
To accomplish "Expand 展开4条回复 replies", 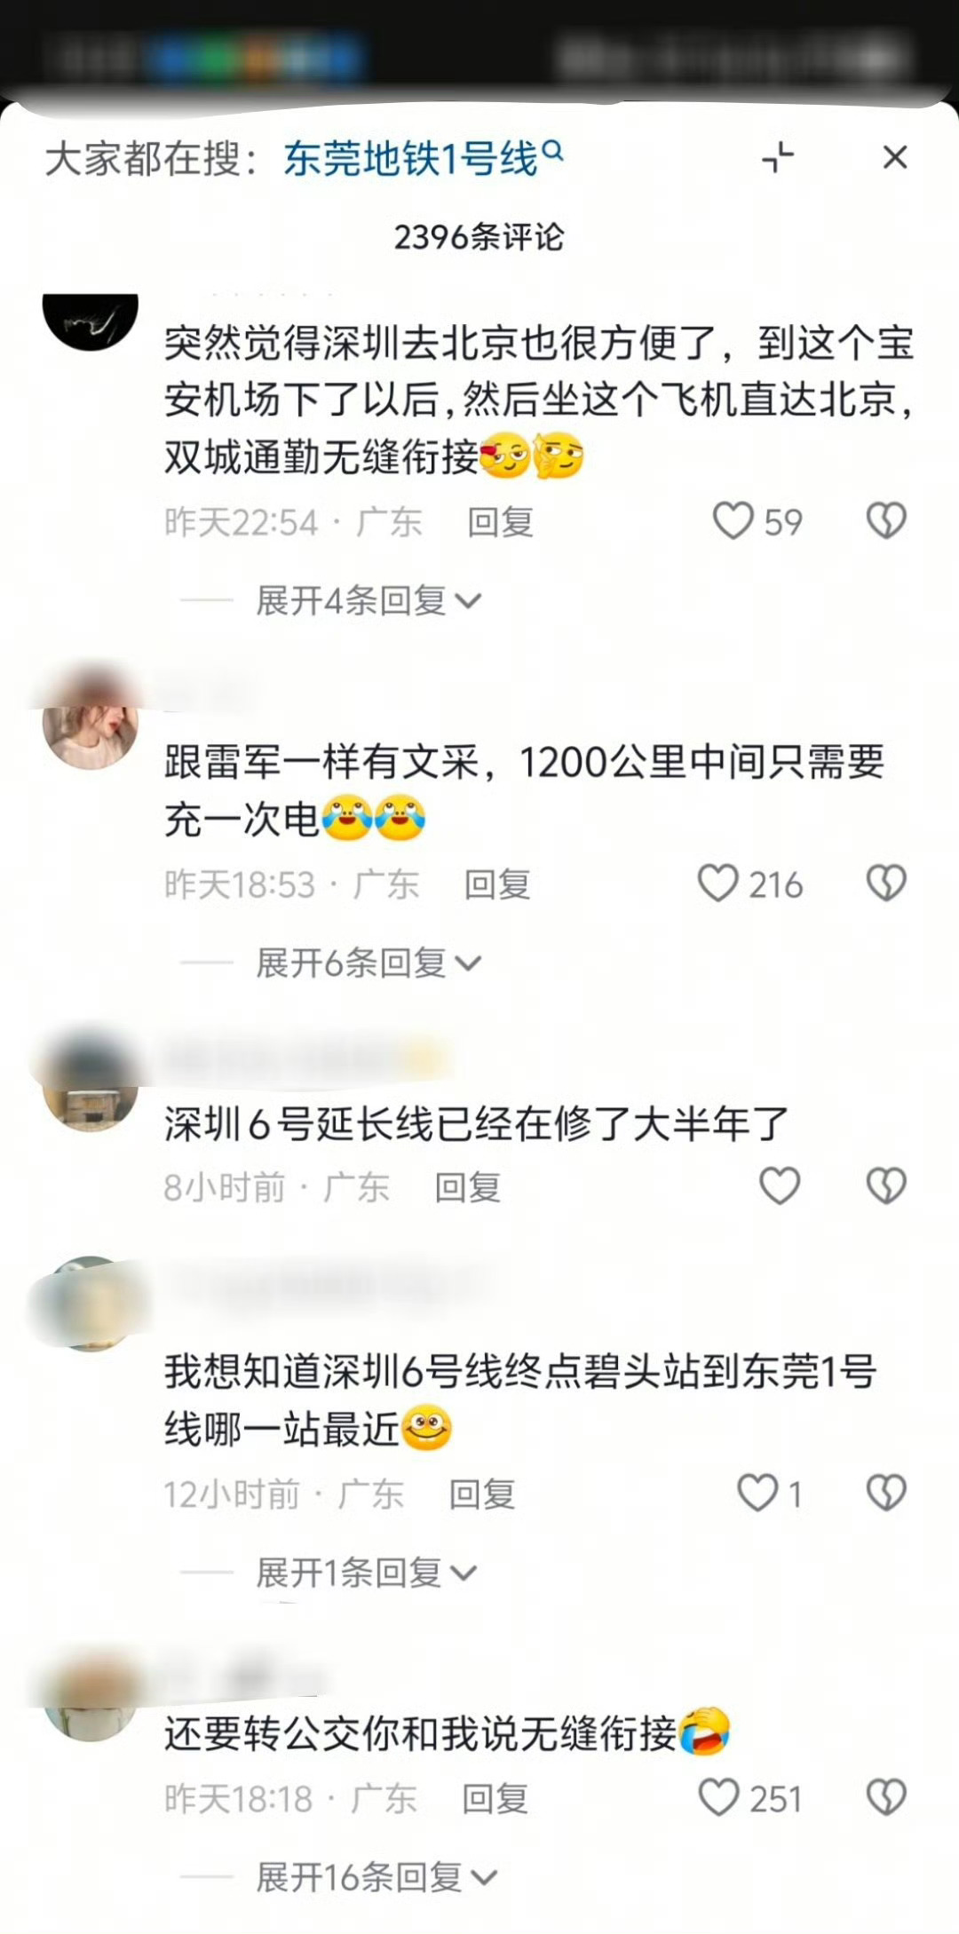I will (369, 601).
